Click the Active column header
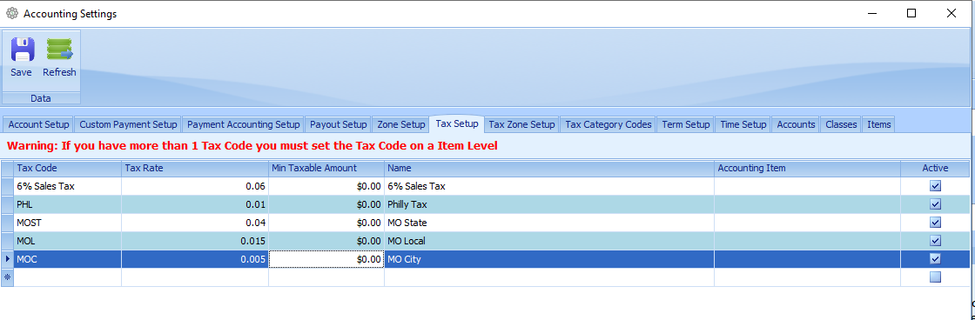This screenshot has width=975, height=320. pos(935,169)
